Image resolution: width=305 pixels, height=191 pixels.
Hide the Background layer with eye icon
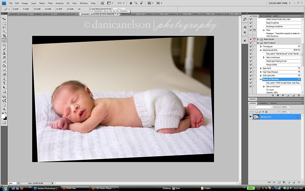251,117
